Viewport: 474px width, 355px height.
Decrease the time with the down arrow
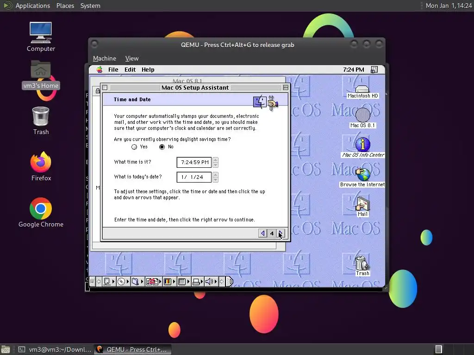tap(215, 165)
